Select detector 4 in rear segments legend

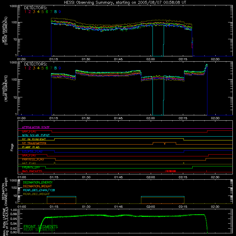[x=38, y=68]
